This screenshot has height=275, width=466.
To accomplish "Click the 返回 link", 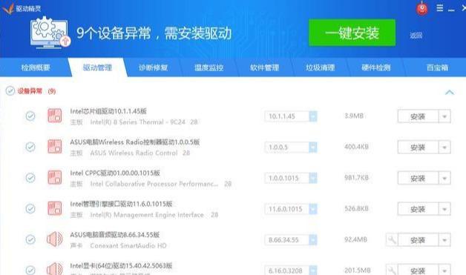I will [x=416, y=36].
